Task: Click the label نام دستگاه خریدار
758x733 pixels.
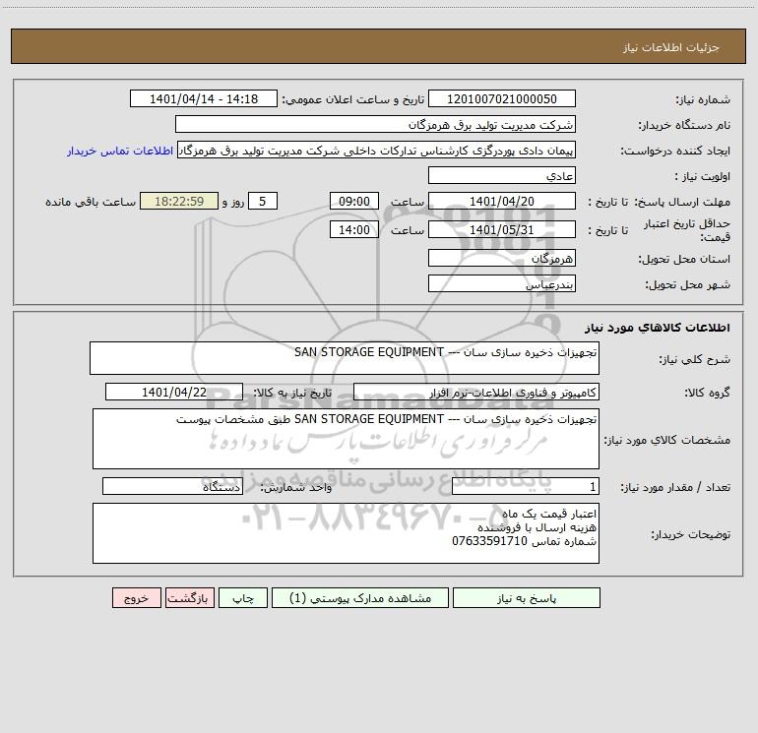Action: (684, 125)
